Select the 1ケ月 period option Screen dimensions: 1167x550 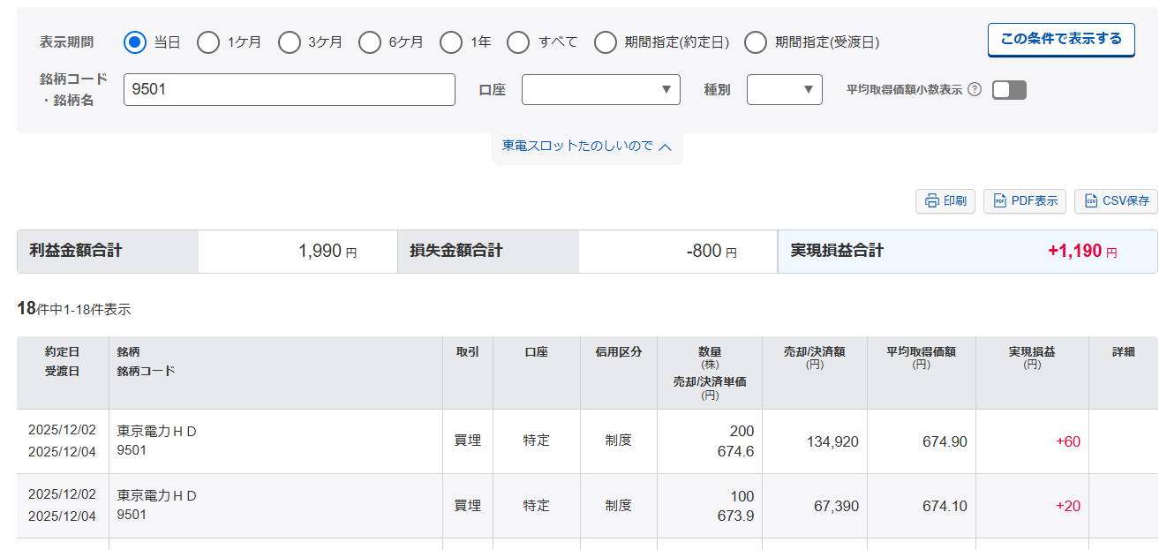point(208,42)
